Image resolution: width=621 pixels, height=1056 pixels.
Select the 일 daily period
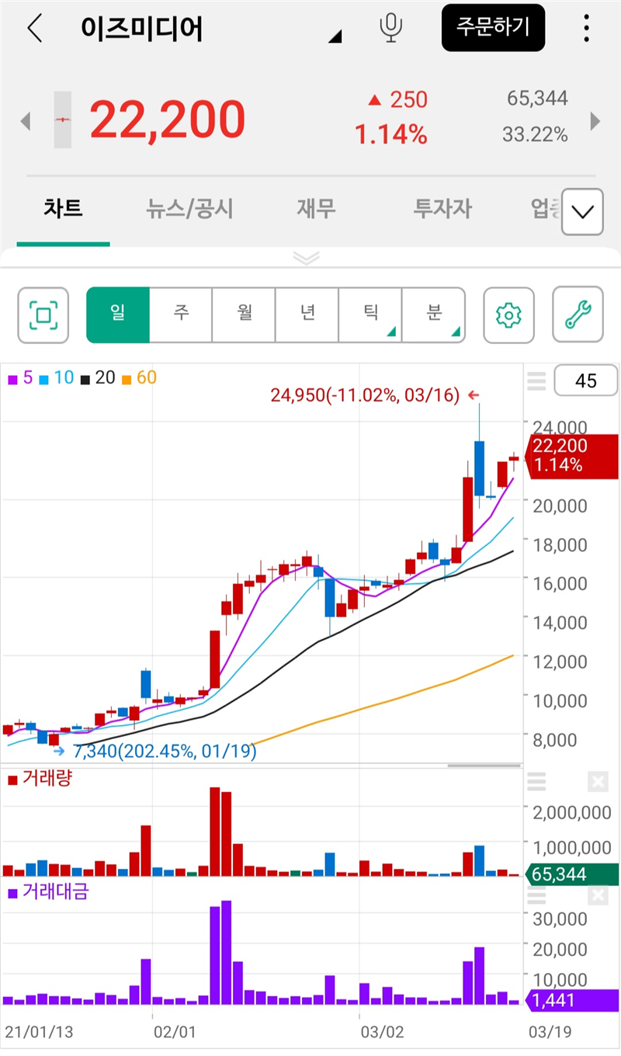point(118,314)
